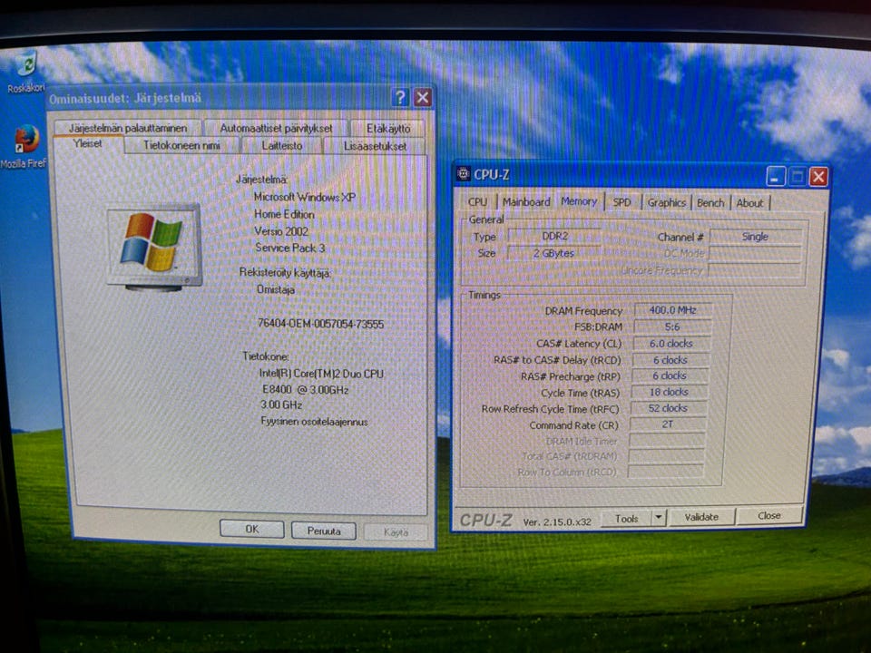Switch to Mainboard tab in CPU-Z
The image size is (871, 653).
point(526,202)
